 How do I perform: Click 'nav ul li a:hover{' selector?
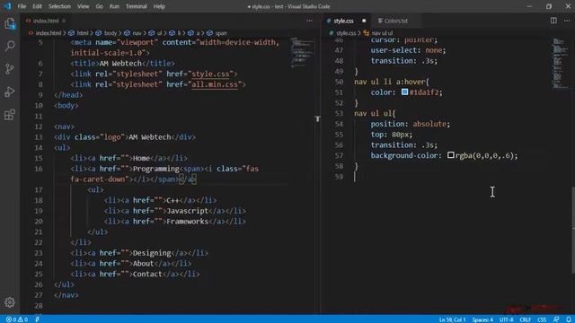coord(392,82)
